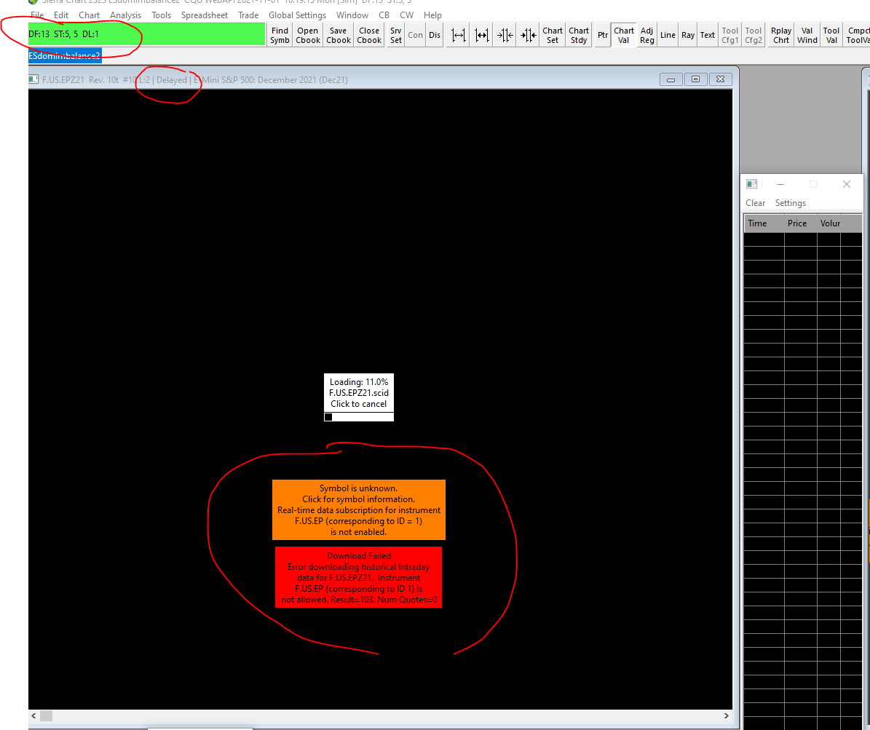
Task: Cancel loading via the Loading 11.0% box
Action: point(358,393)
